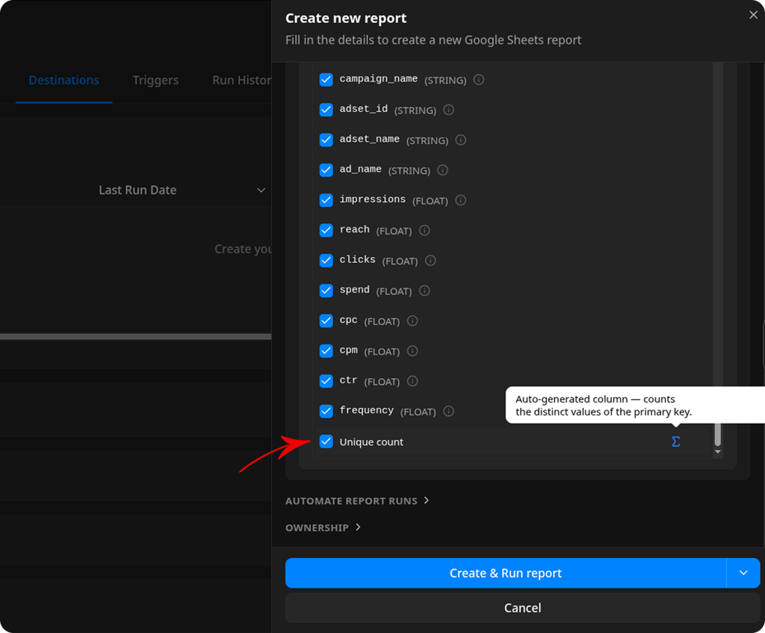Click info icon next to frequency
Viewport: 765px width, 633px height.
tap(448, 411)
